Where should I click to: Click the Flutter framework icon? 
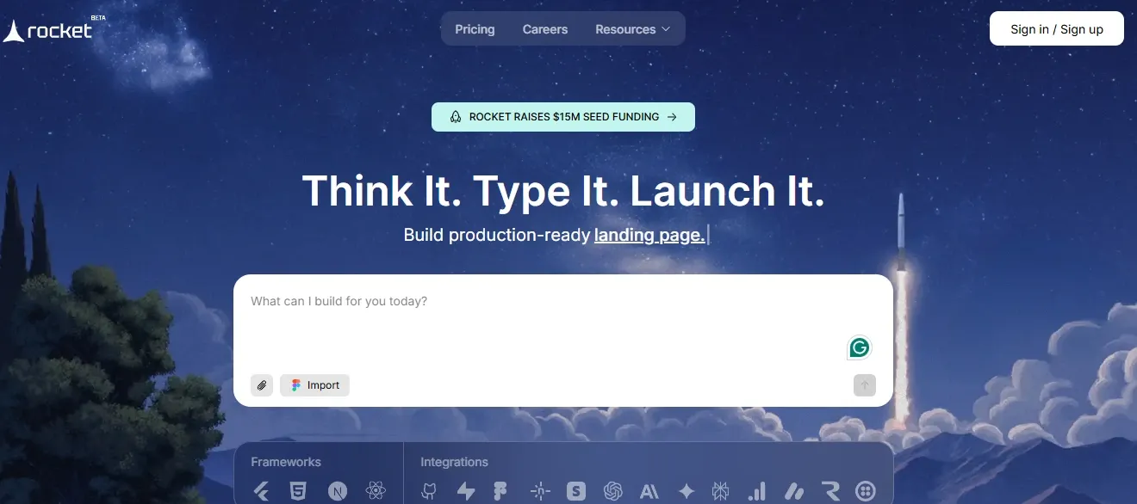pyautogui.click(x=262, y=491)
